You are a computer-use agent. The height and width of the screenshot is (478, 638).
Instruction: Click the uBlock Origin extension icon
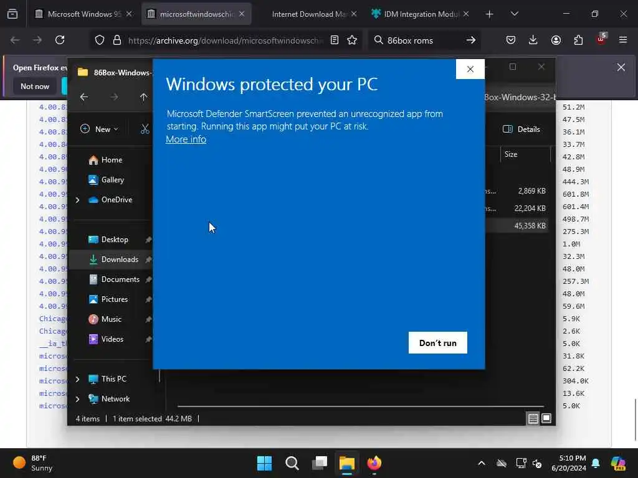click(x=601, y=39)
